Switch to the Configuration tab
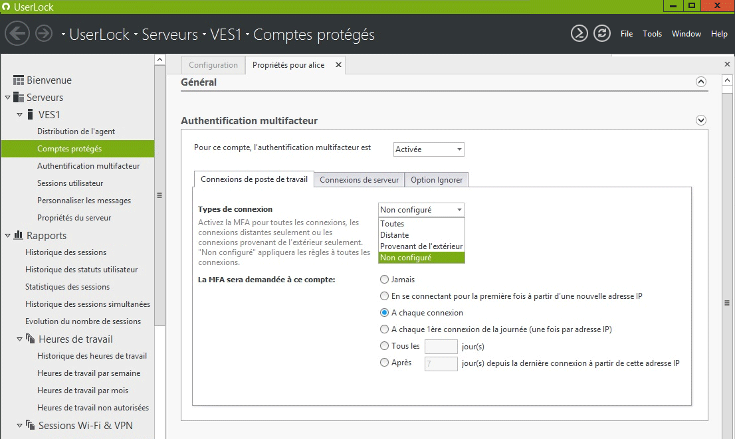The height and width of the screenshot is (439, 735). coord(213,64)
